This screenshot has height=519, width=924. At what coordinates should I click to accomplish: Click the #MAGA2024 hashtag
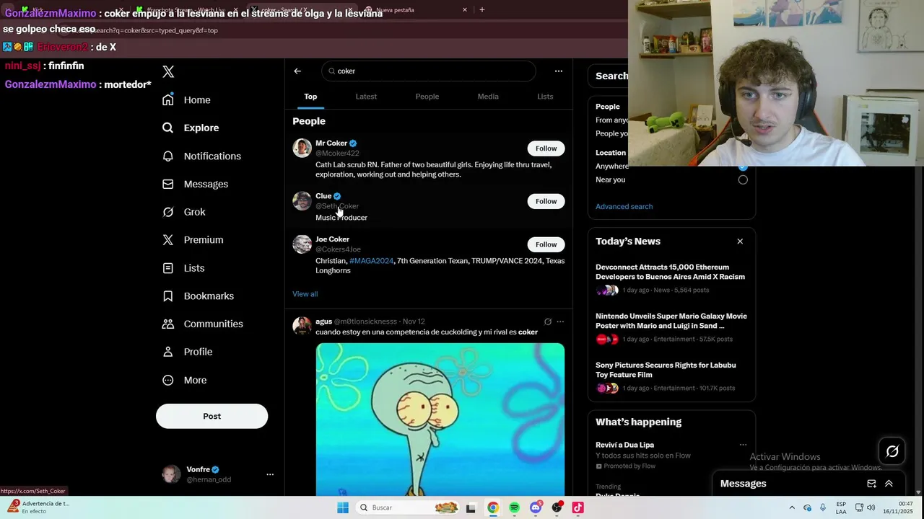pyautogui.click(x=371, y=261)
